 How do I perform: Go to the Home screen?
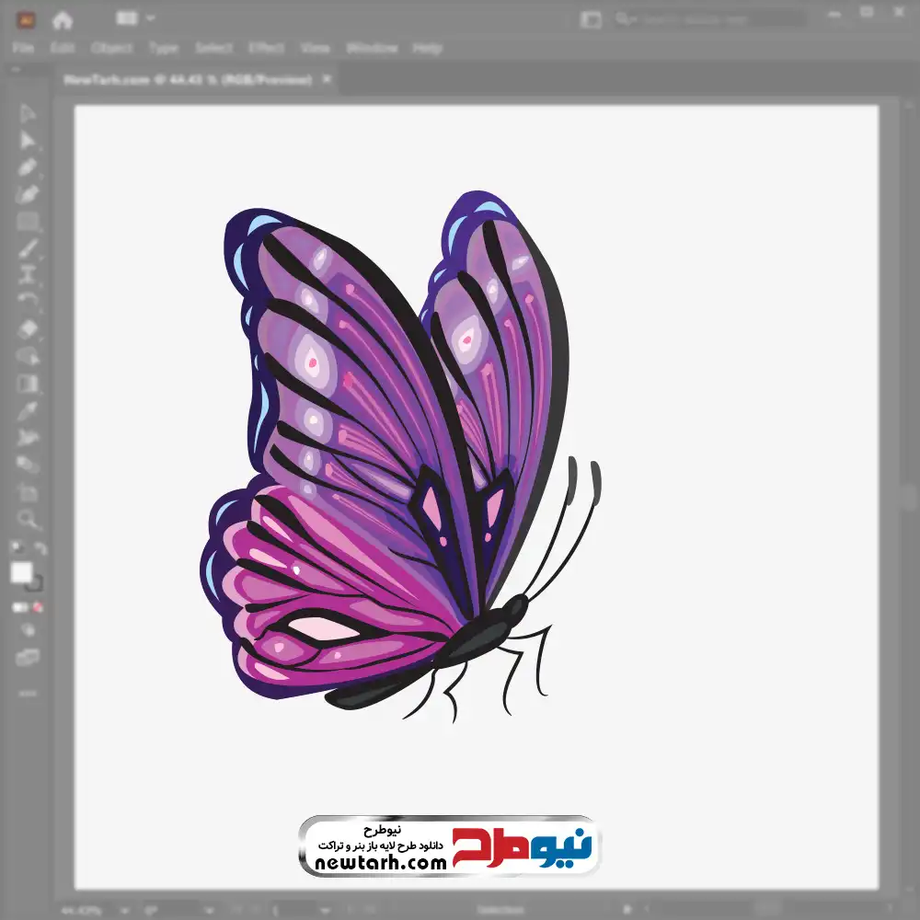(63, 19)
